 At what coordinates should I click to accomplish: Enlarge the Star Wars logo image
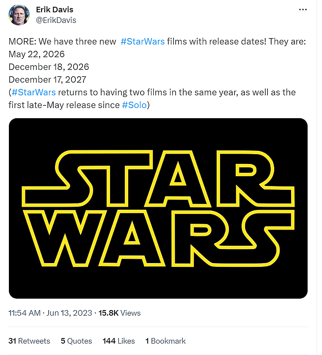[158, 208]
